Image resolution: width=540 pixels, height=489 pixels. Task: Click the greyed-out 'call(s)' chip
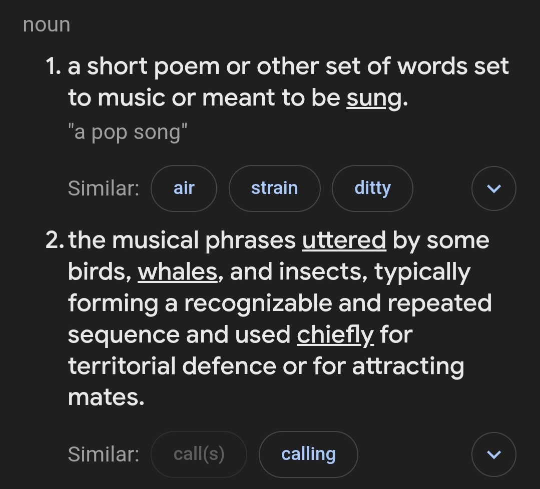(x=199, y=454)
